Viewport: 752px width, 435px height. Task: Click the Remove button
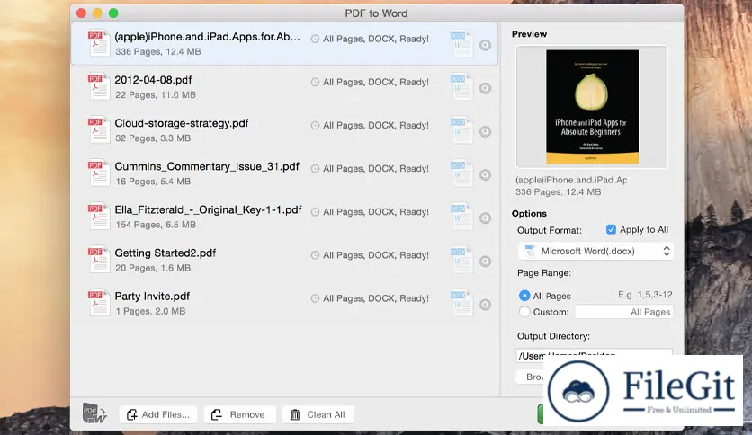pos(240,414)
